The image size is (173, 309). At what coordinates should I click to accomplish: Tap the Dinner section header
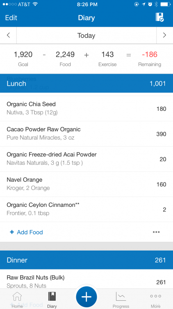[86, 260]
